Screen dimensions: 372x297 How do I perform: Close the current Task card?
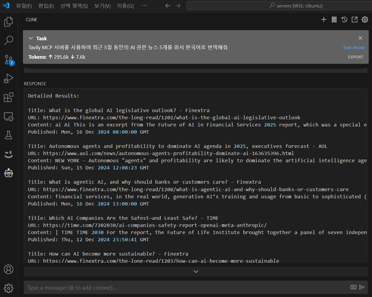tap(360, 38)
